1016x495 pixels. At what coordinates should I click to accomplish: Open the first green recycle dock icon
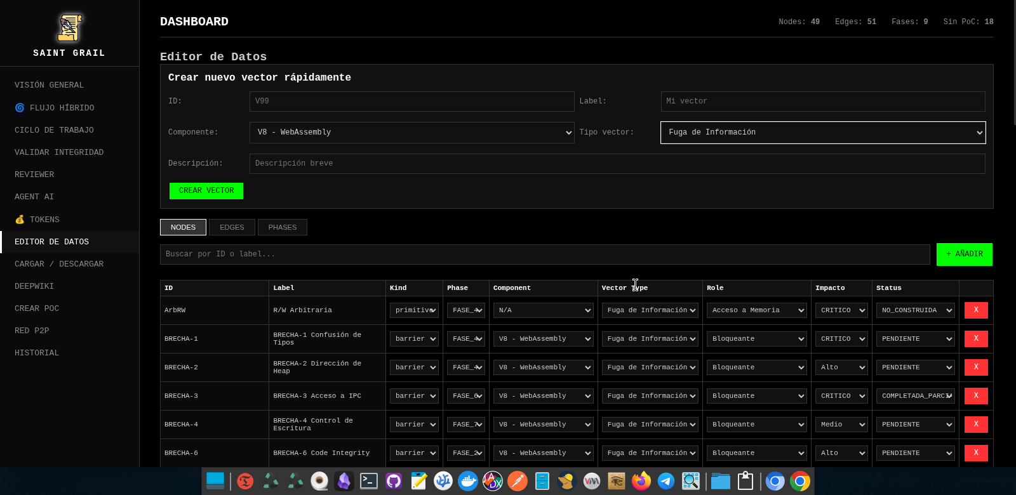271,482
